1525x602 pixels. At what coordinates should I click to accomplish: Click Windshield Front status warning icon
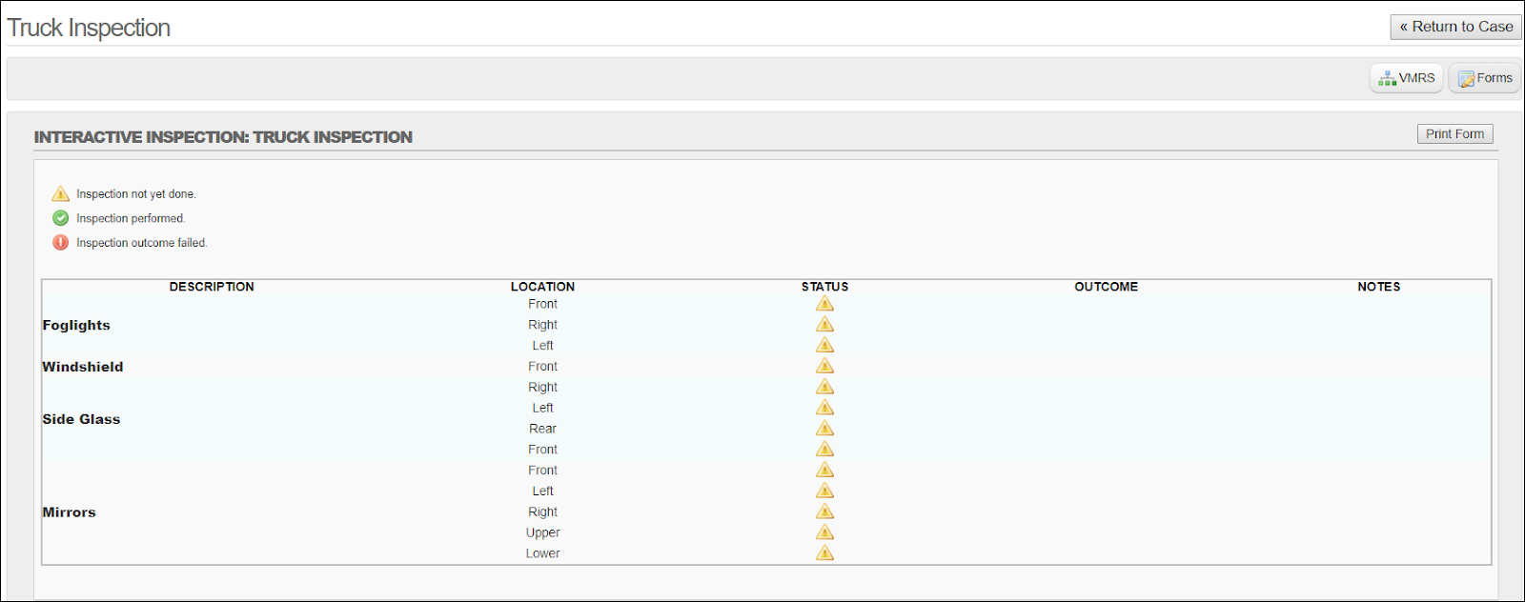pyautogui.click(x=824, y=367)
